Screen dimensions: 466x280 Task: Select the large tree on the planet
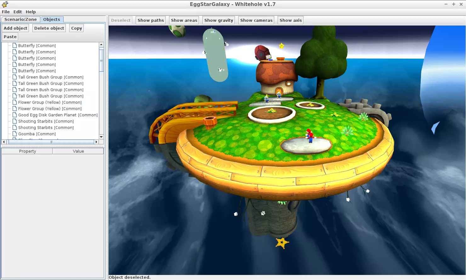point(322,61)
